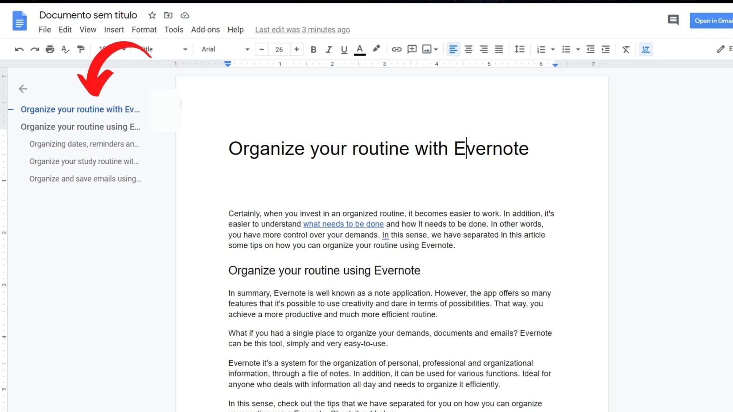Image resolution: width=733 pixels, height=412 pixels.
Task: Follow the what needs to be done link
Action: coord(343,224)
